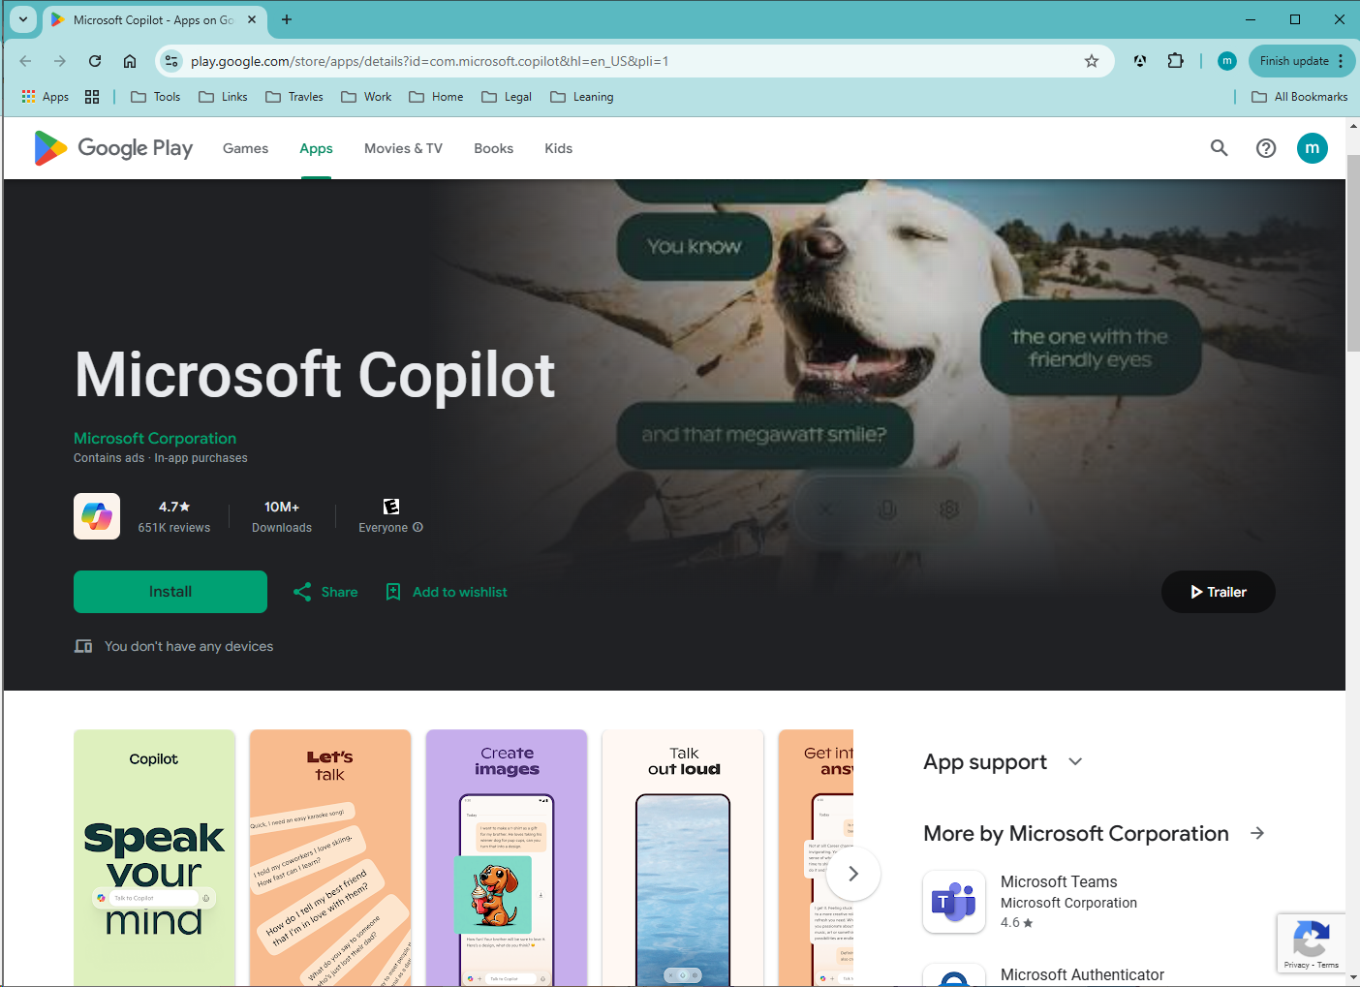Bookmark this page with the star icon
Image resolution: width=1360 pixels, height=987 pixels.
tap(1092, 61)
